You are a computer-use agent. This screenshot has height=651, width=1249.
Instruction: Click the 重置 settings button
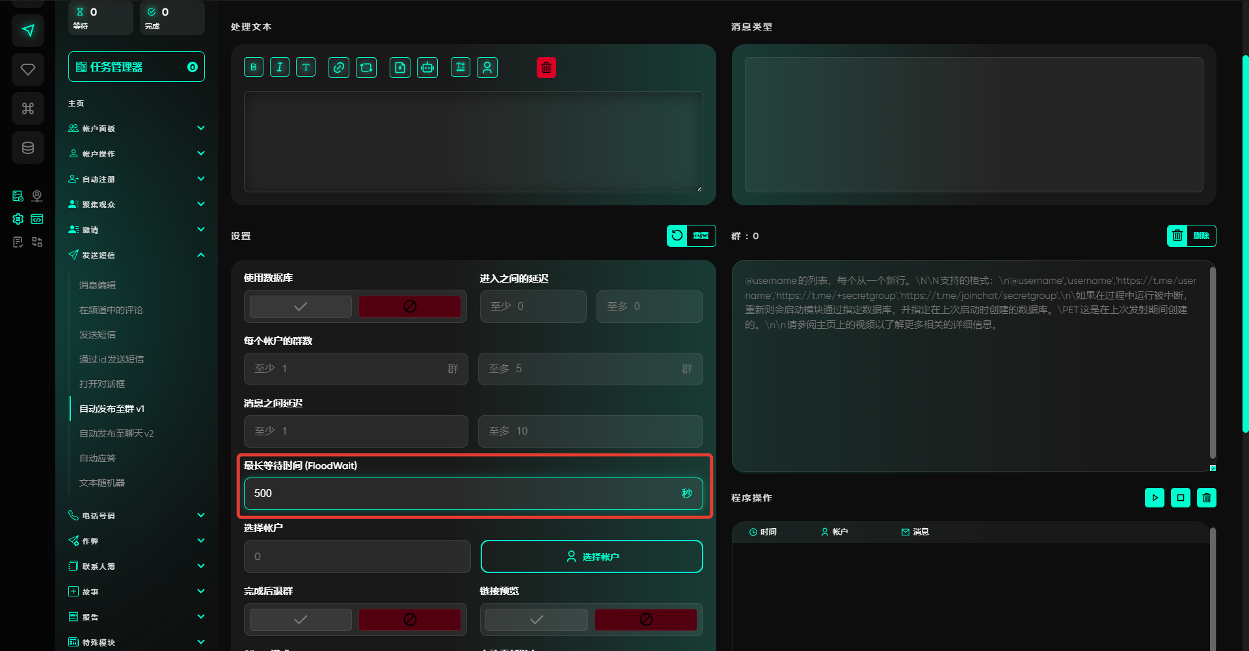(x=691, y=236)
